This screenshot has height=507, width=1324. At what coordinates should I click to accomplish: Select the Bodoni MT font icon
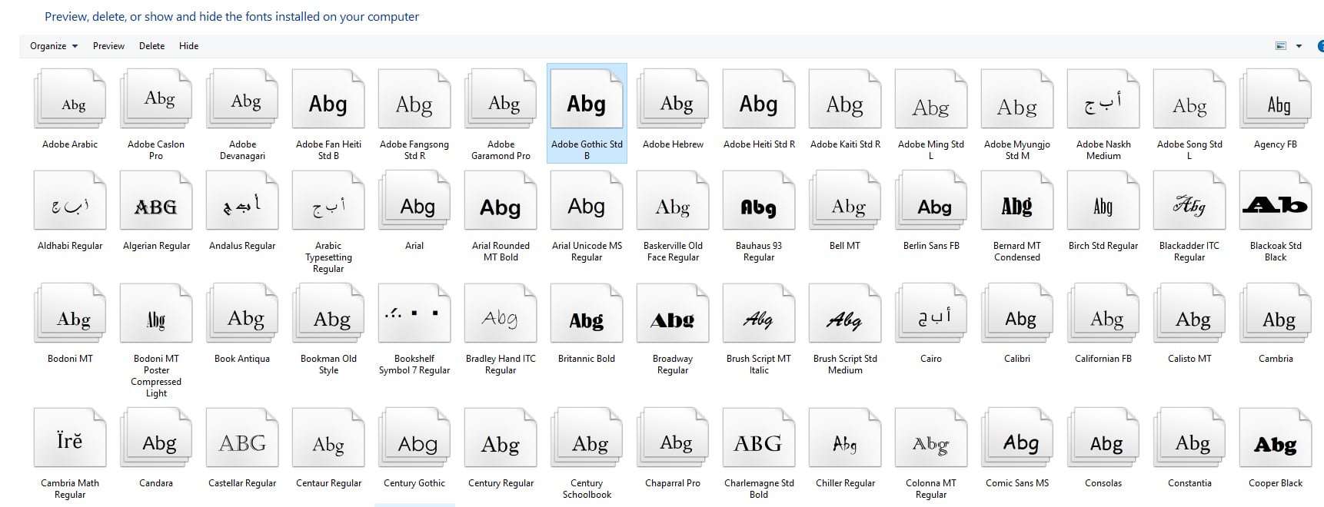[70, 313]
